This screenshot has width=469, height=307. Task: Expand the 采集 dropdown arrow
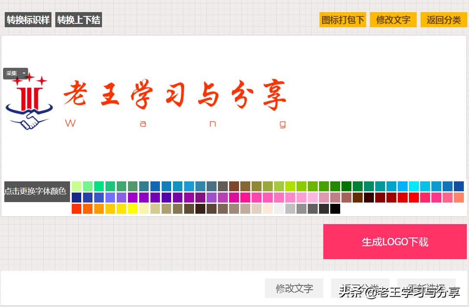tap(23, 73)
